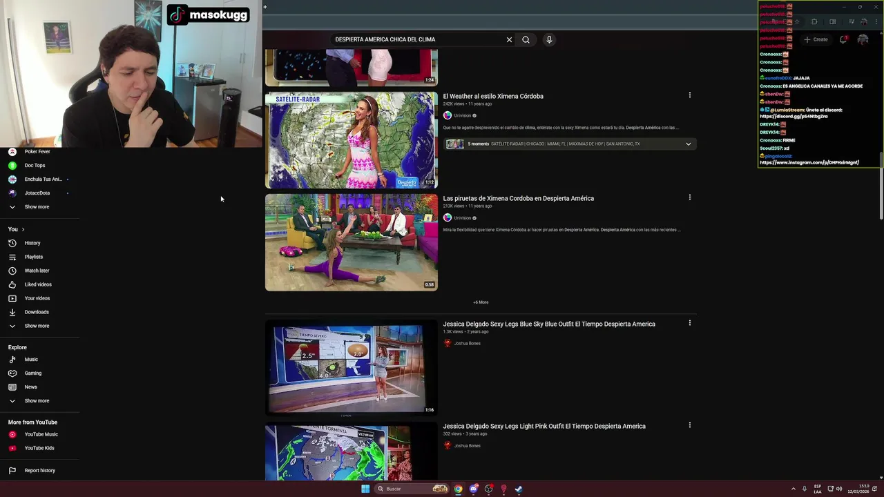Open a new browser tab

(x=265, y=7)
